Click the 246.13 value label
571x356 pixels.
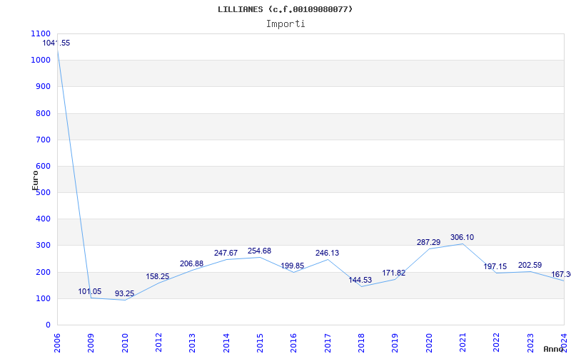pos(327,253)
